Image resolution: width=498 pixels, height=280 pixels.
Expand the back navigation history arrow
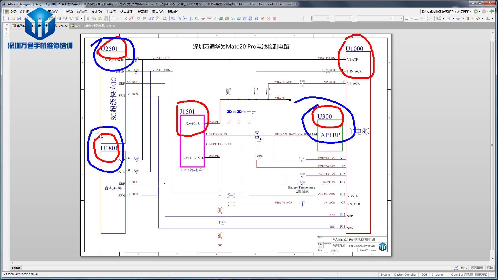pyautogui.click(x=480, y=11)
